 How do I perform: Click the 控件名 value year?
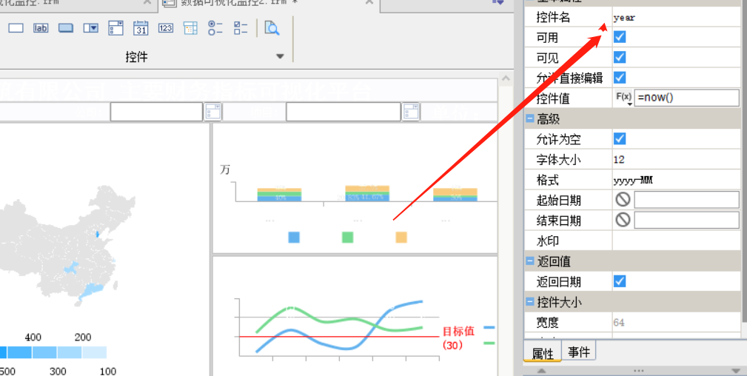tap(625, 18)
